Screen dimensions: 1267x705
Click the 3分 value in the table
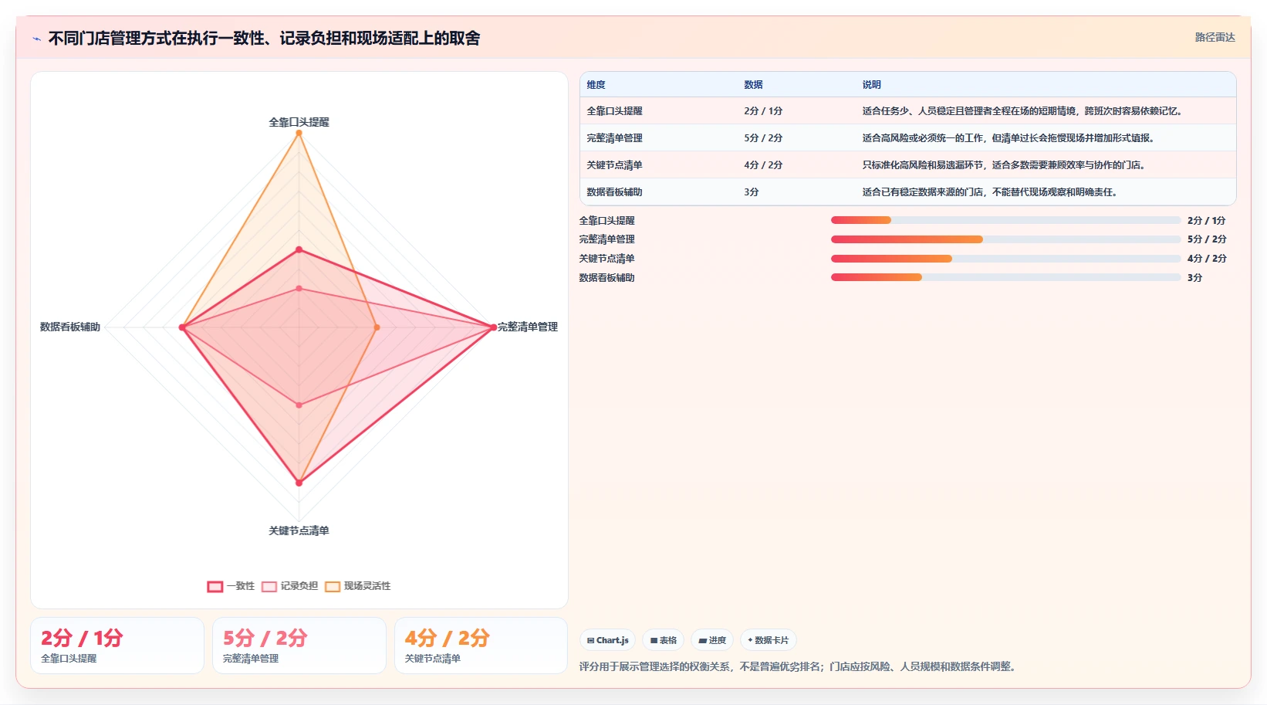[751, 192]
